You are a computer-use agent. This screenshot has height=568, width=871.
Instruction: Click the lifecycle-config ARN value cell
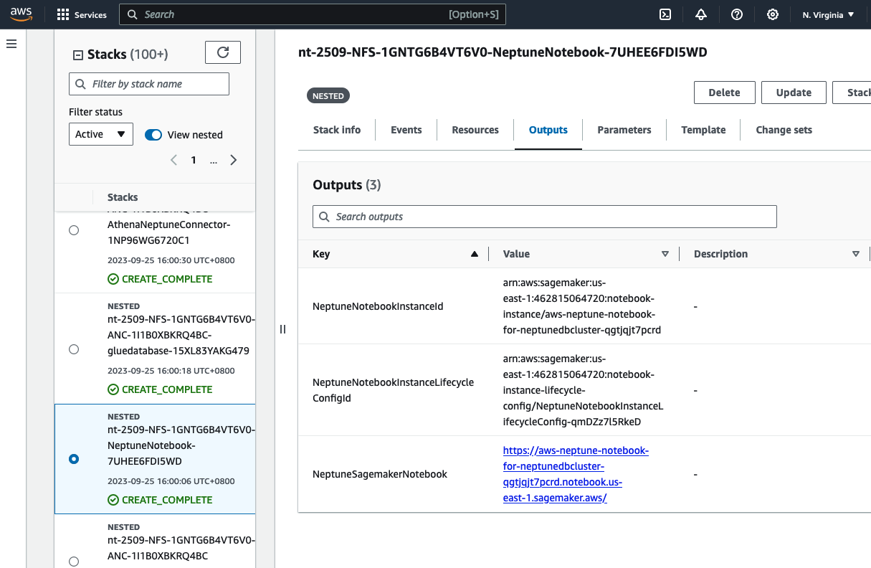point(583,390)
